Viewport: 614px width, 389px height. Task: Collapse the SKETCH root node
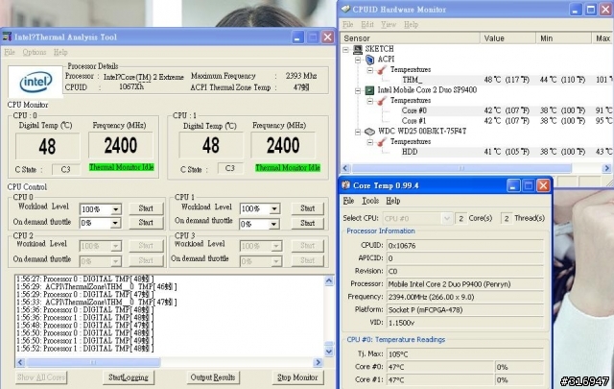[x=345, y=49]
